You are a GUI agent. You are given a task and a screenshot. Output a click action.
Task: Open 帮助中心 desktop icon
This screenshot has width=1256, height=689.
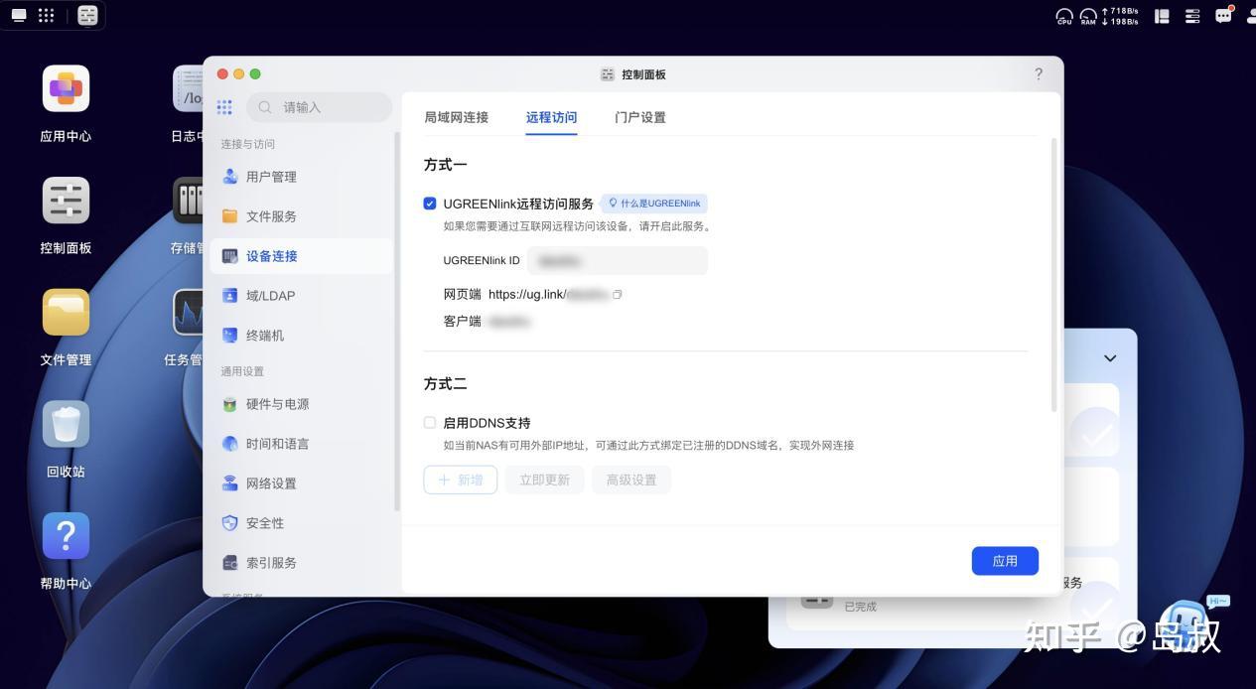pyautogui.click(x=66, y=552)
